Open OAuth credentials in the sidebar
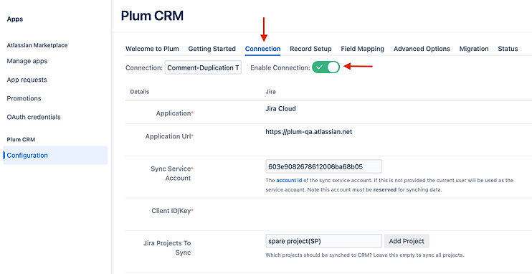Viewport: 532px width, 274px height. [x=34, y=117]
